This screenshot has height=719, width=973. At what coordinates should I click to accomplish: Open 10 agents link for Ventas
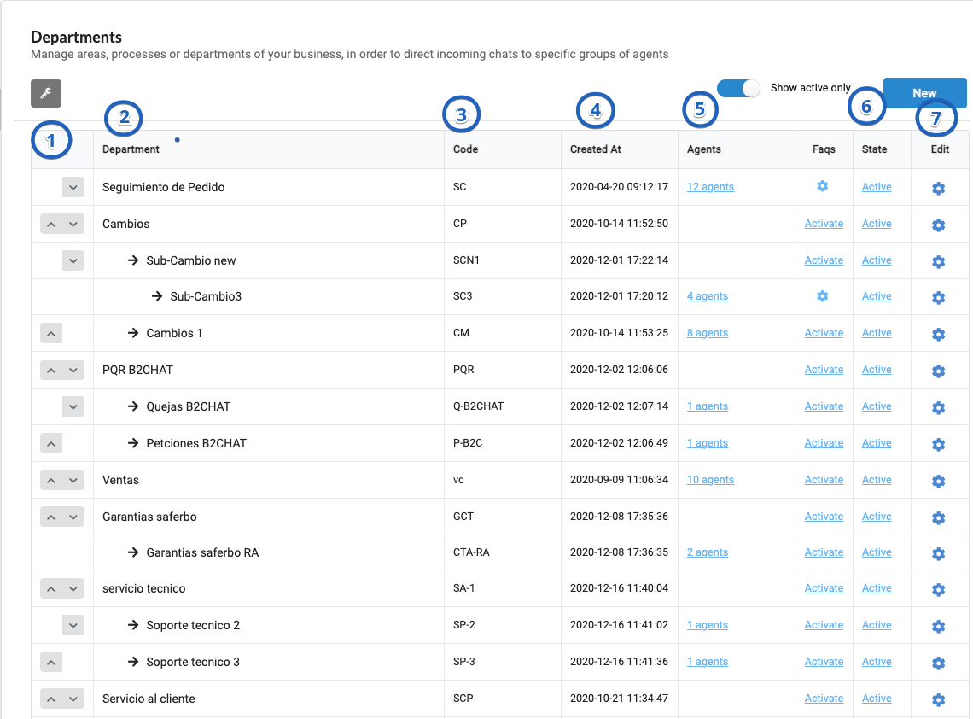point(710,480)
